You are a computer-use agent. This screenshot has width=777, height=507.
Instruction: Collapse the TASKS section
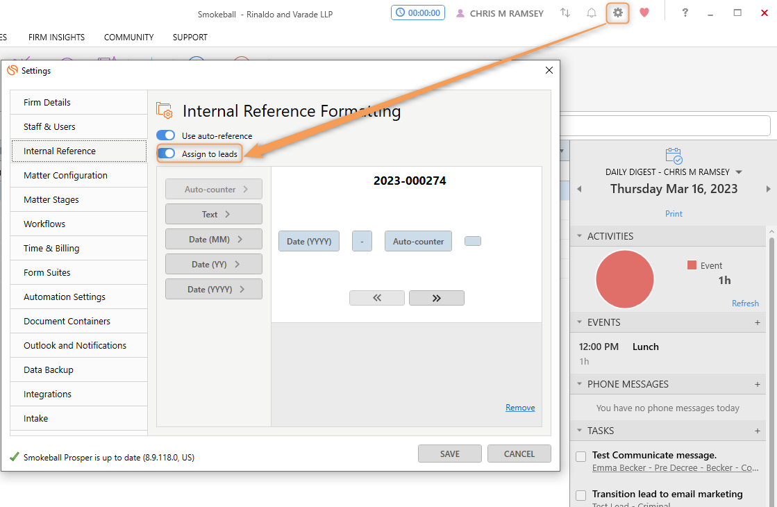[579, 431]
